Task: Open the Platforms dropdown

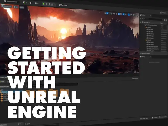Action: click(64, 5)
